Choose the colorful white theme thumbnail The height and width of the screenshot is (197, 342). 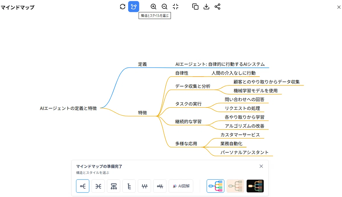(215, 186)
